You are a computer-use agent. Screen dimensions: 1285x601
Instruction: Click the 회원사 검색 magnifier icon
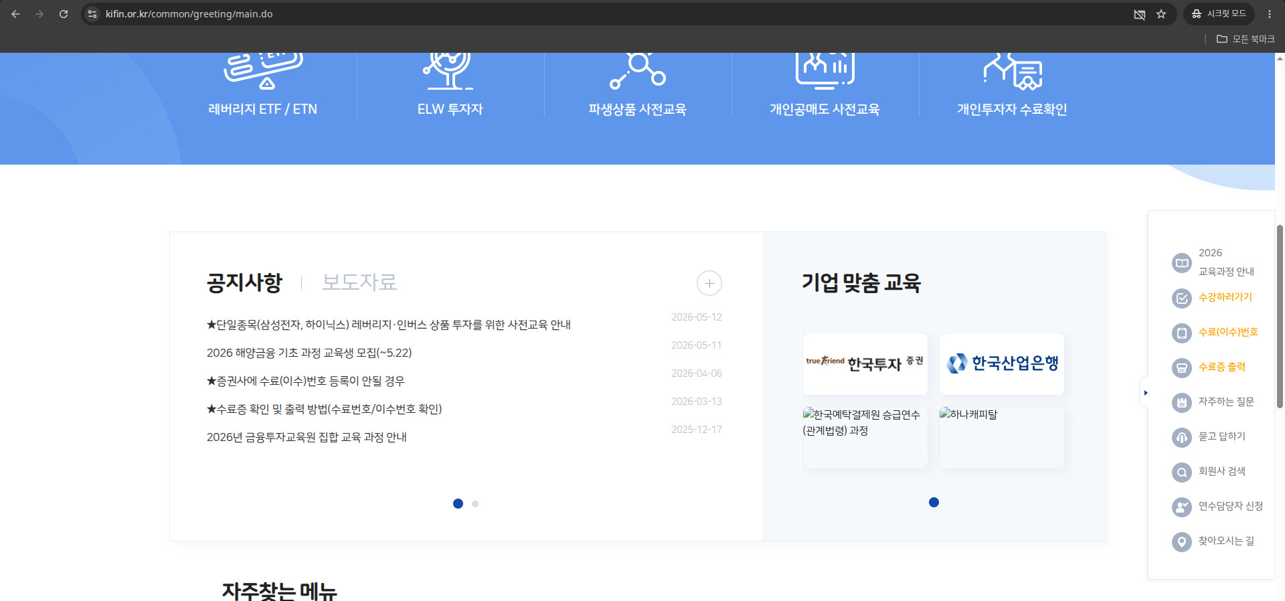tap(1182, 472)
